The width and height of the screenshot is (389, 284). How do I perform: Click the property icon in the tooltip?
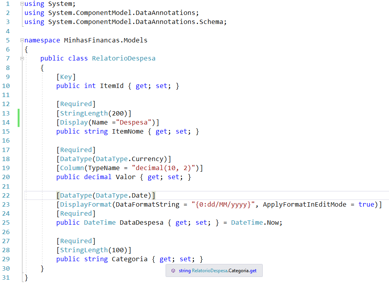(x=173, y=271)
